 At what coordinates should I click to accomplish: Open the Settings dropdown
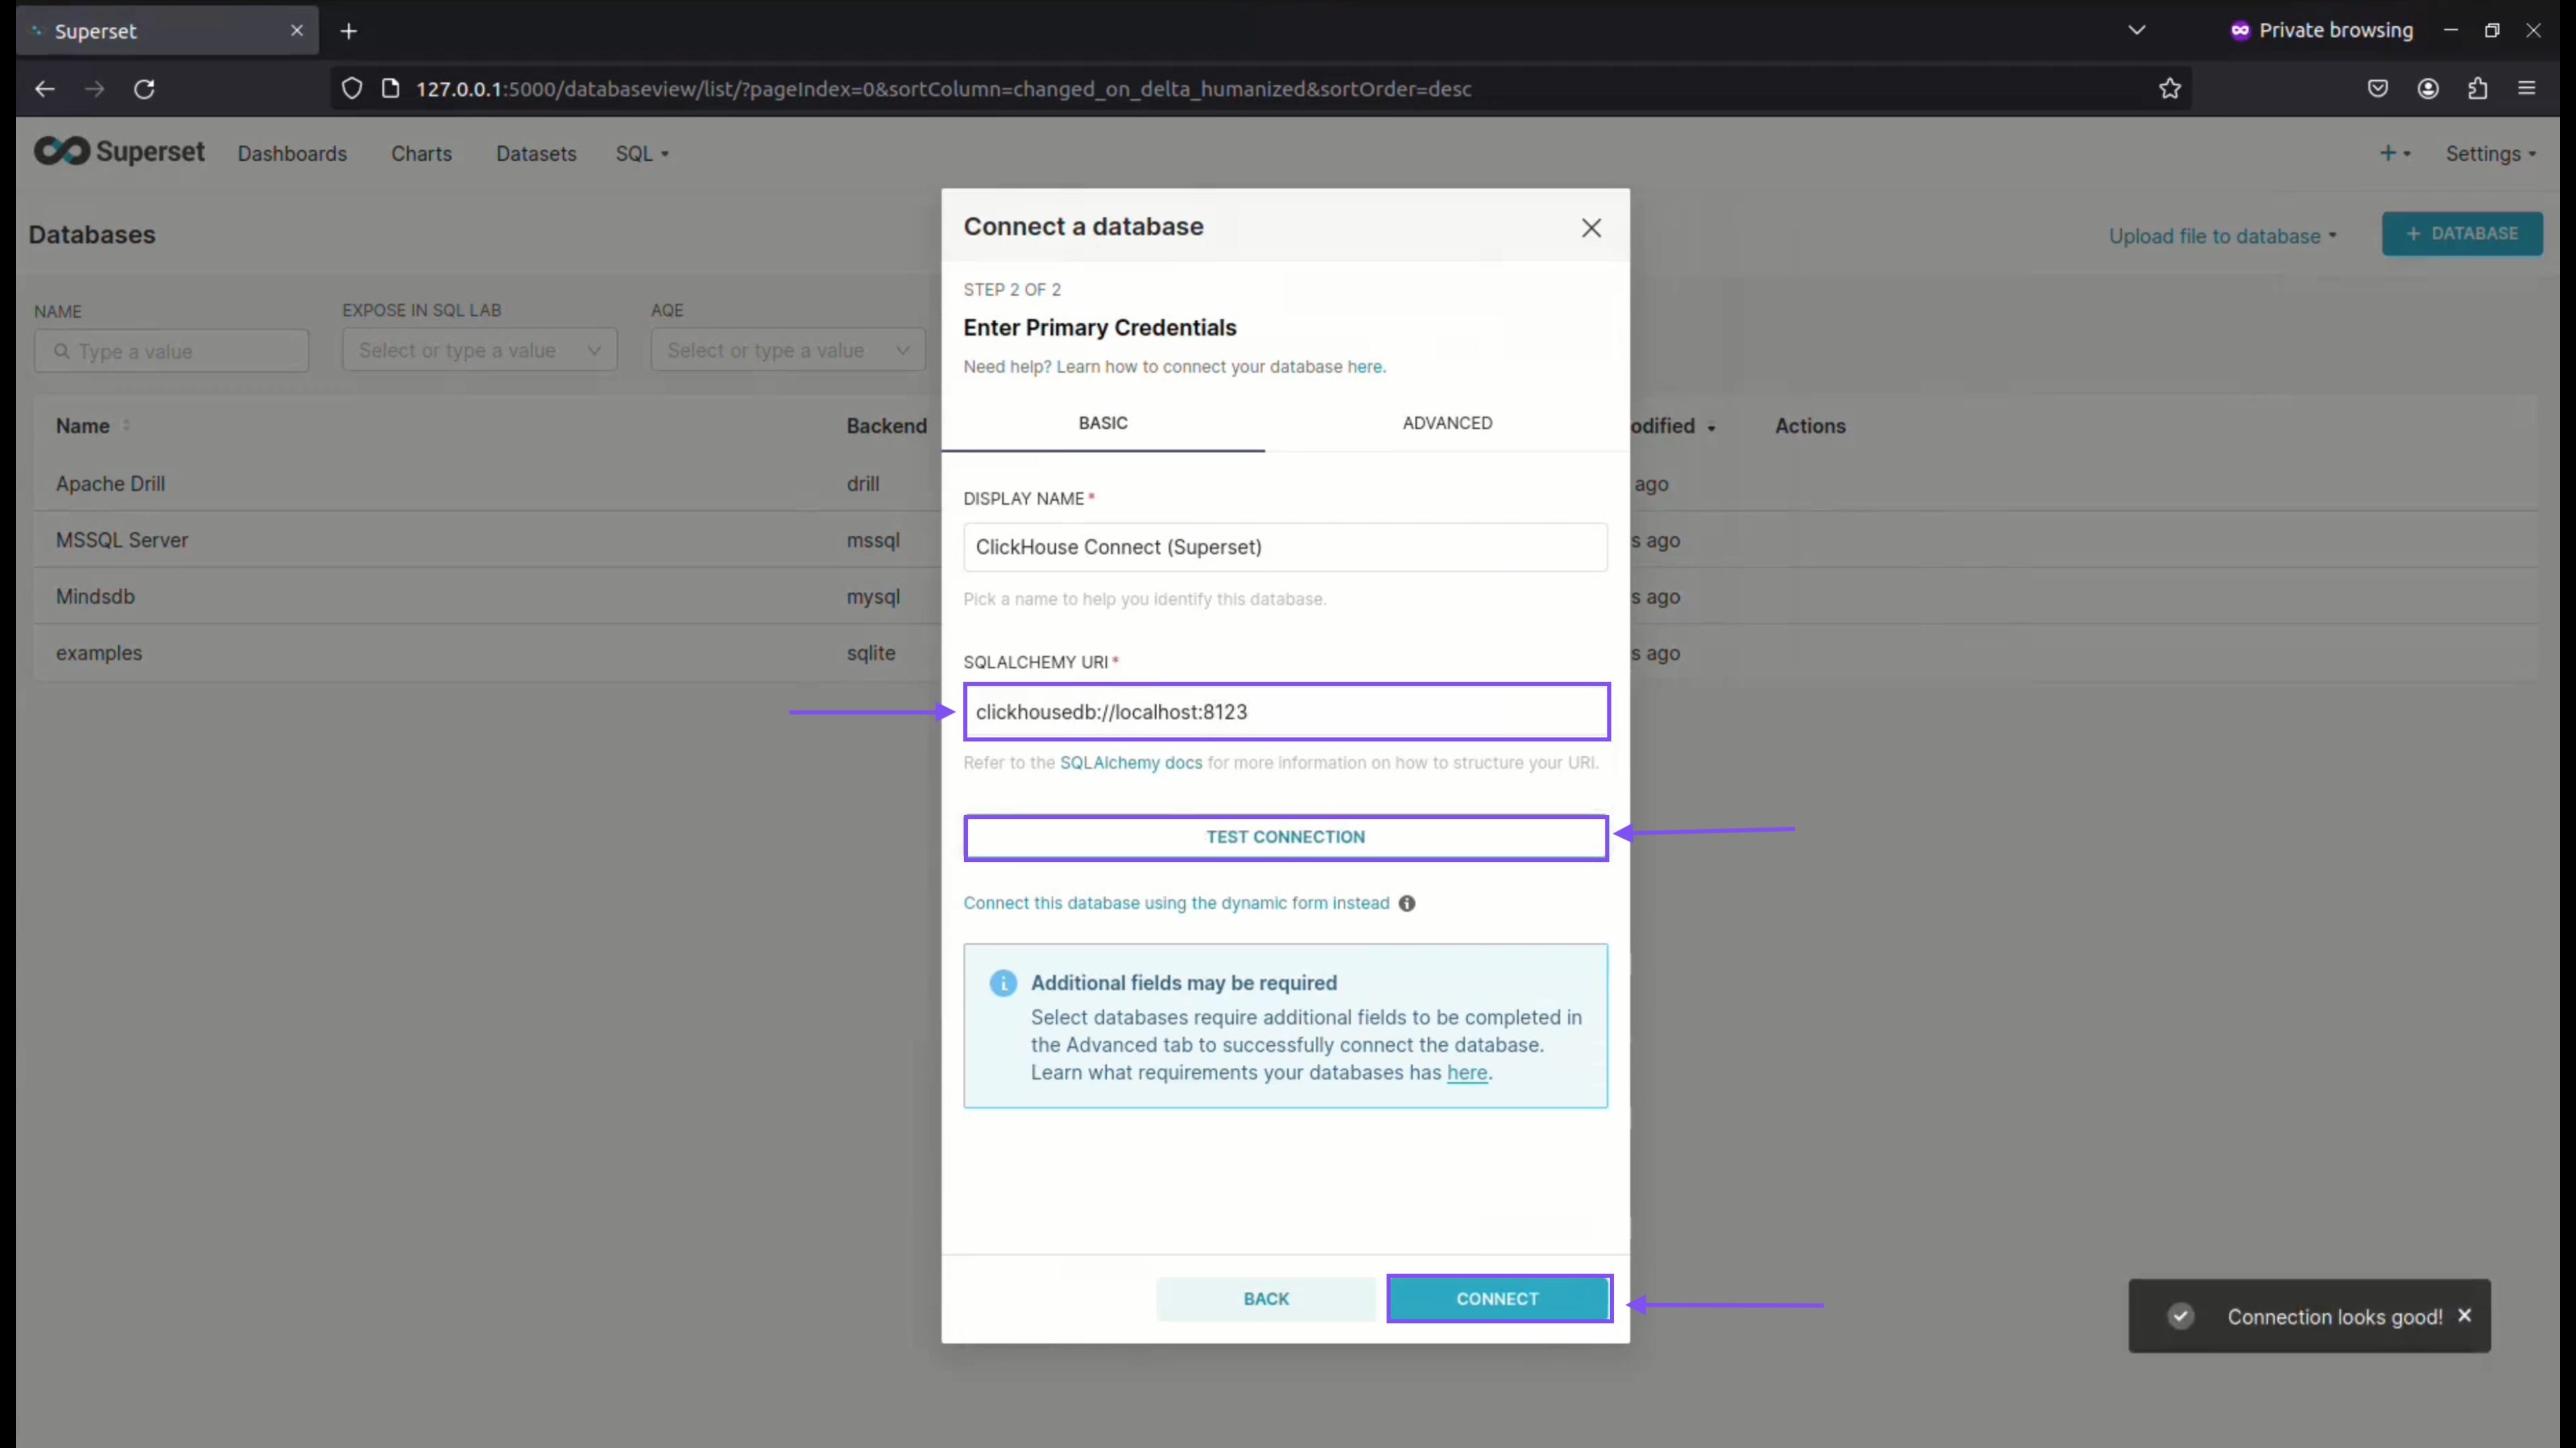point(2490,153)
